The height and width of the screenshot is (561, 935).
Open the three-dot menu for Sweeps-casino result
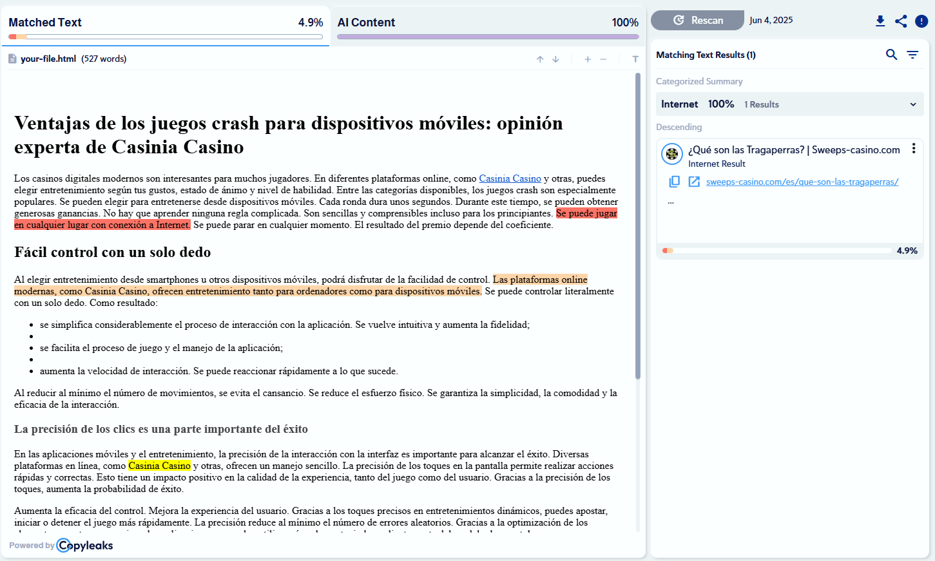(x=913, y=149)
